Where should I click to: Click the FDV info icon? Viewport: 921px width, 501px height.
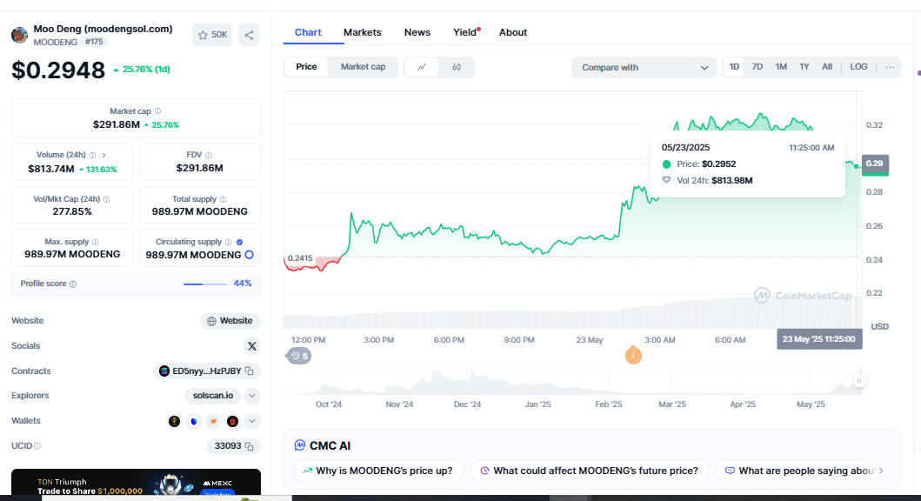[209, 155]
